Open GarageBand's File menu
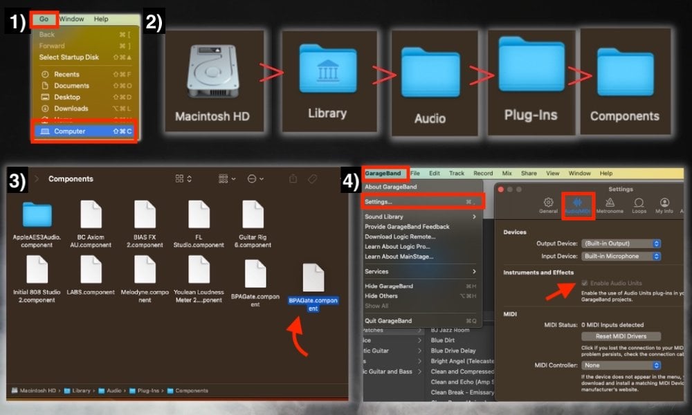692x415 pixels. click(x=415, y=174)
